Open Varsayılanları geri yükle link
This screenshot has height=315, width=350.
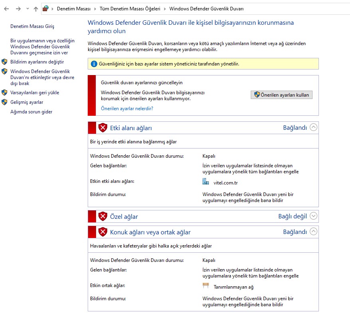point(35,93)
